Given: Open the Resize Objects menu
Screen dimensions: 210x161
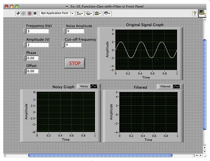Looking at the screenshot, I should point(98,13).
